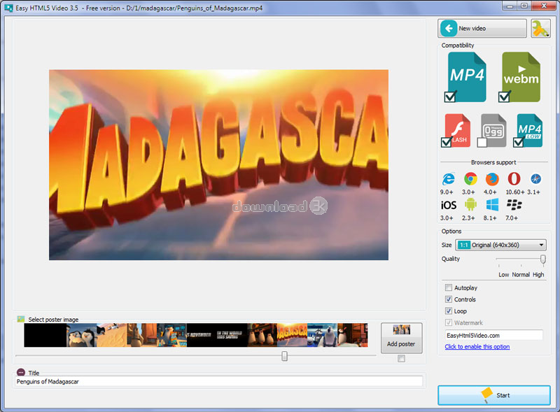560x412 pixels.
Task: Follow the 'Click to enable this option' link
Action: 477,347
